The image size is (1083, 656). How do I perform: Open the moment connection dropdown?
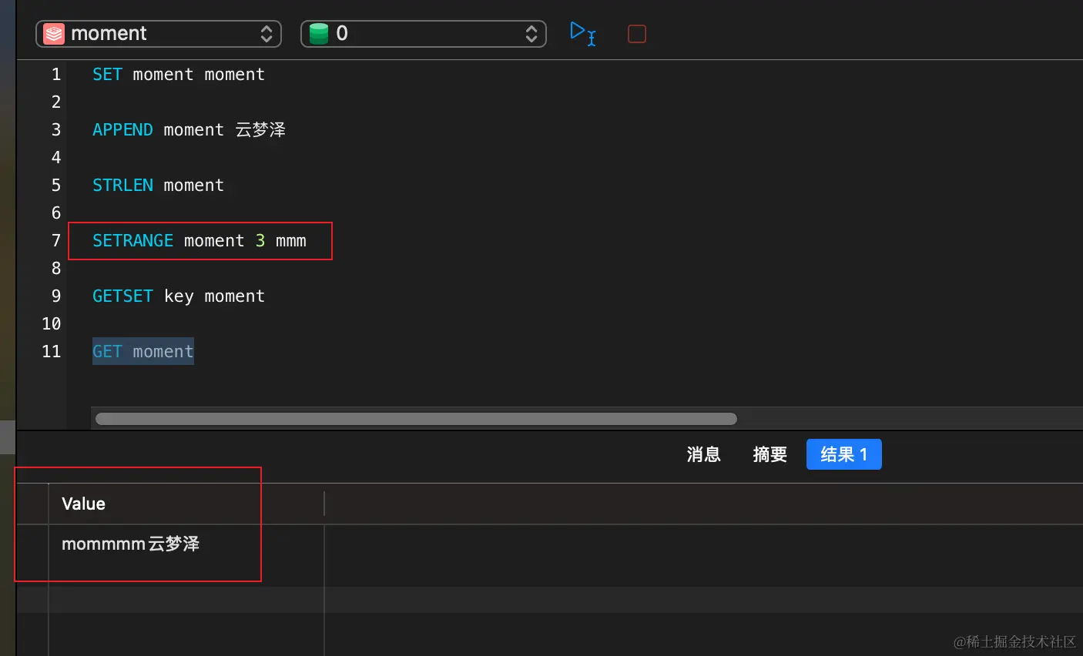[159, 34]
